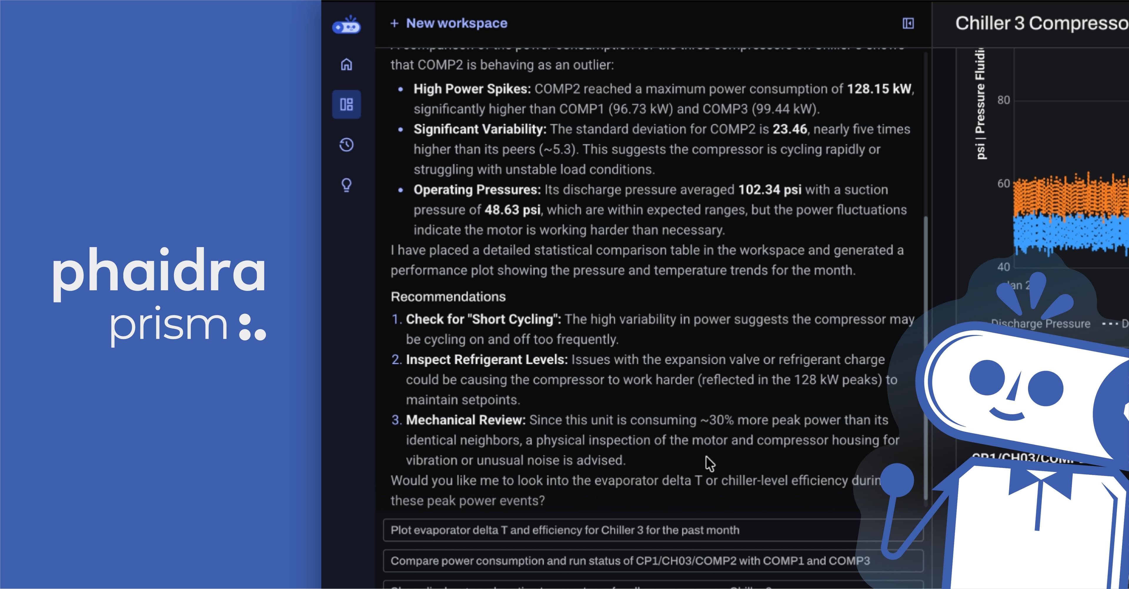This screenshot has width=1129, height=589.
Task: Click the Recommendations heading in chat
Action: pyautogui.click(x=448, y=297)
